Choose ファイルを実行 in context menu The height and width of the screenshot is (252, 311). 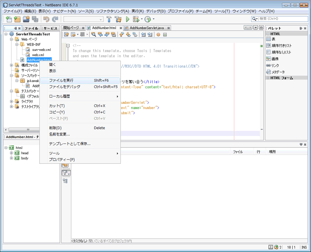(80, 80)
